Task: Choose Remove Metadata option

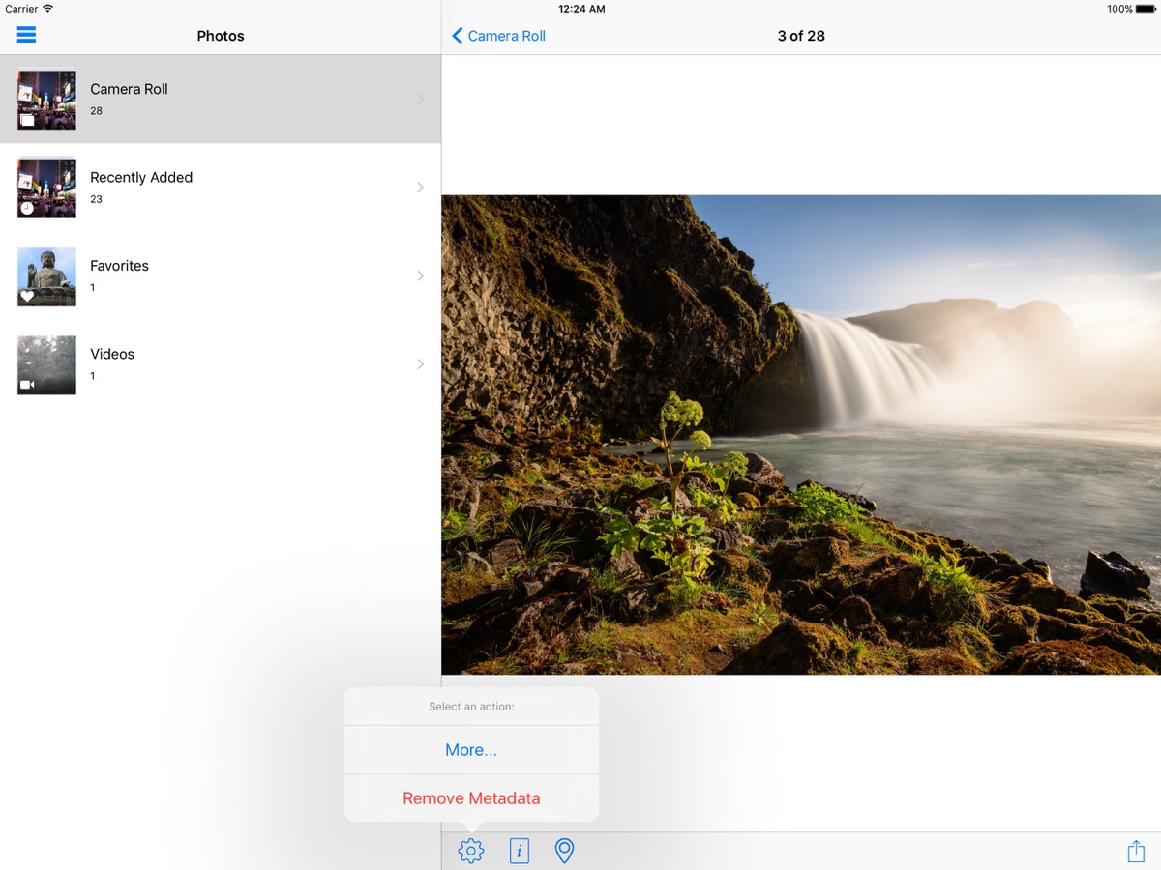Action: point(471,798)
